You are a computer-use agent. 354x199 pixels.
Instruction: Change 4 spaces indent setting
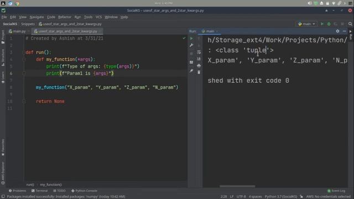click(x=255, y=197)
